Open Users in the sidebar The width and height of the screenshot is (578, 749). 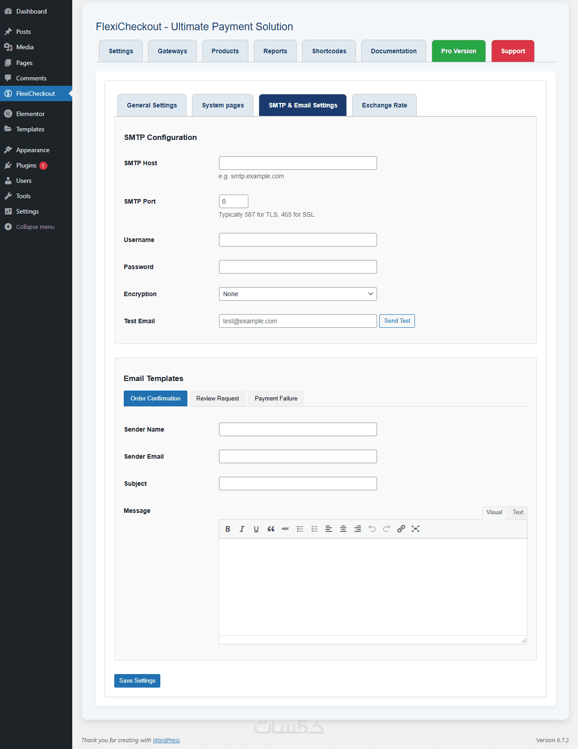[36, 181]
